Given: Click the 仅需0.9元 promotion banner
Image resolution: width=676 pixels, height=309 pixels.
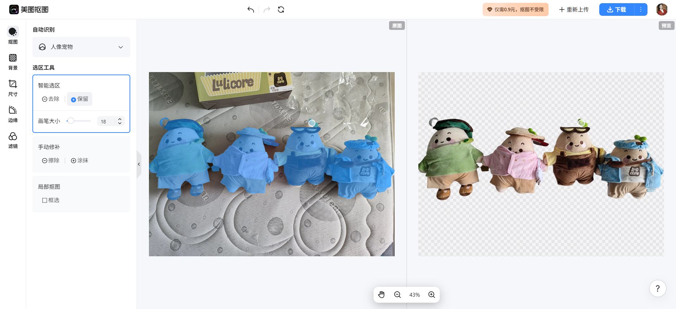Looking at the screenshot, I should 515,9.
